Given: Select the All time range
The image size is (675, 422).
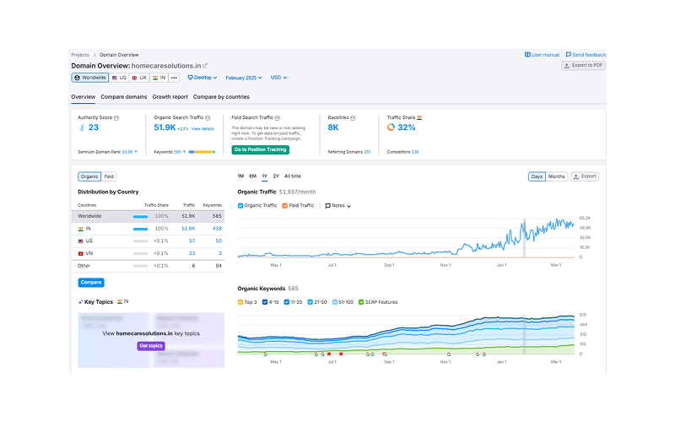Looking at the screenshot, I should (x=293, y=176).
